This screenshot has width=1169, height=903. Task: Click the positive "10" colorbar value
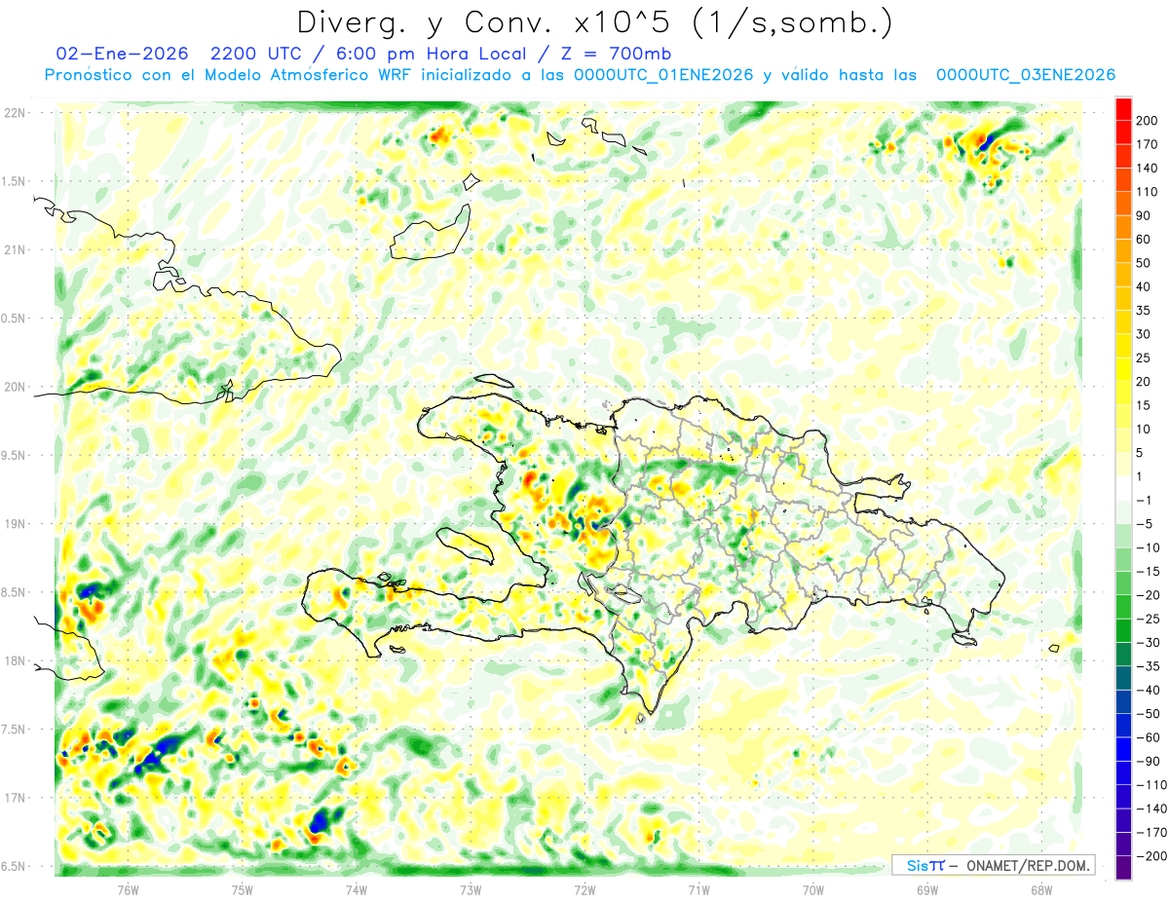tap(1145, 429)
